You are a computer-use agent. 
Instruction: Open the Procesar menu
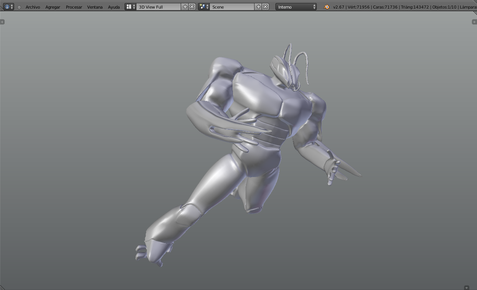74,7
